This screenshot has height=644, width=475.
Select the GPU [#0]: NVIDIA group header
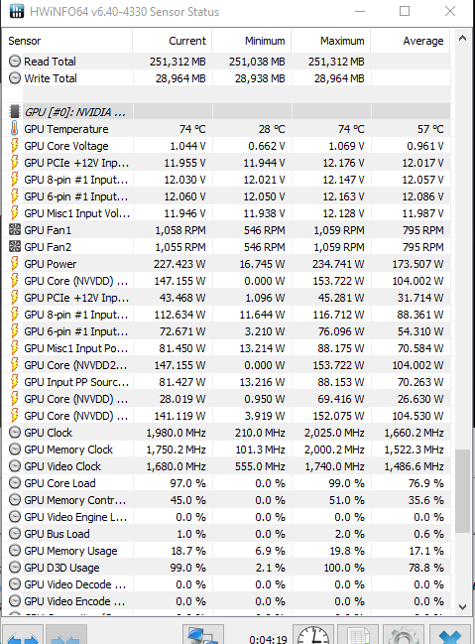227,112
